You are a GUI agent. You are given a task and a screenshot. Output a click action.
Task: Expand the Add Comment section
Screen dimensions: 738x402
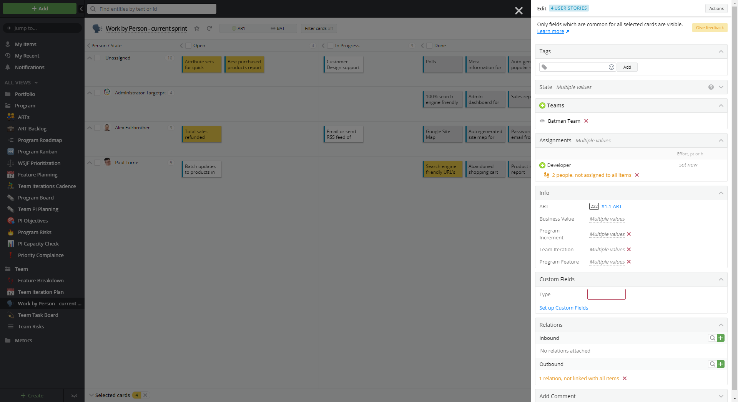point(721,396)
